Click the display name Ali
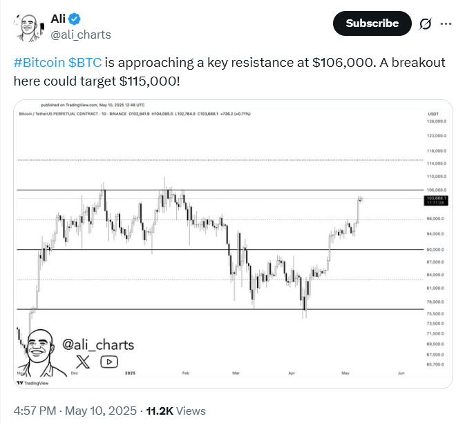 click(x=58, y=19)
